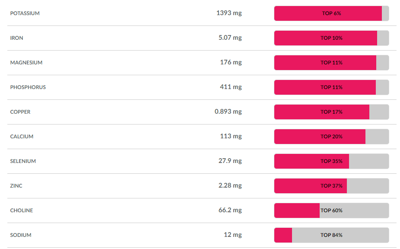Select the TOP 84% sodium bar
The width and height of the screenshot is (400, 249).
pyautogui.click(x=331, y=235)
